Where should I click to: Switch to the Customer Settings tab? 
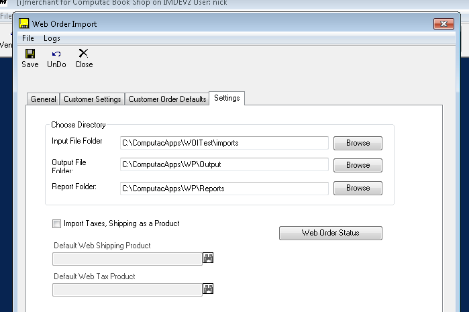tap(92, 99)
